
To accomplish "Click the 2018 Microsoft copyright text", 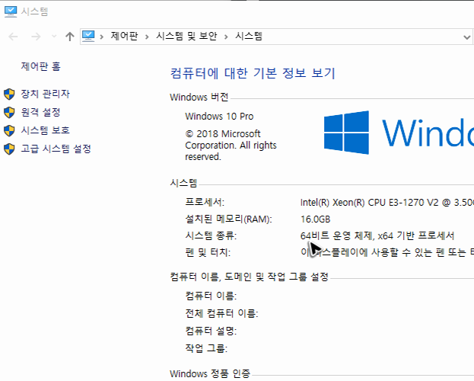I will click(x=231, y=145).
